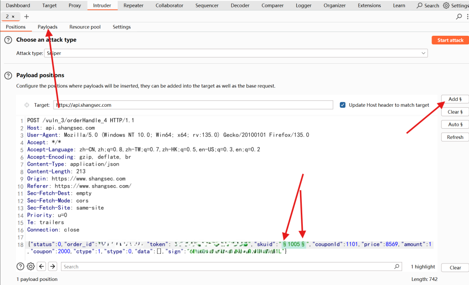Viewport: 469px width, 285px height.
Task: Open the Resource pool tab
Action: (x=85, y=27)
